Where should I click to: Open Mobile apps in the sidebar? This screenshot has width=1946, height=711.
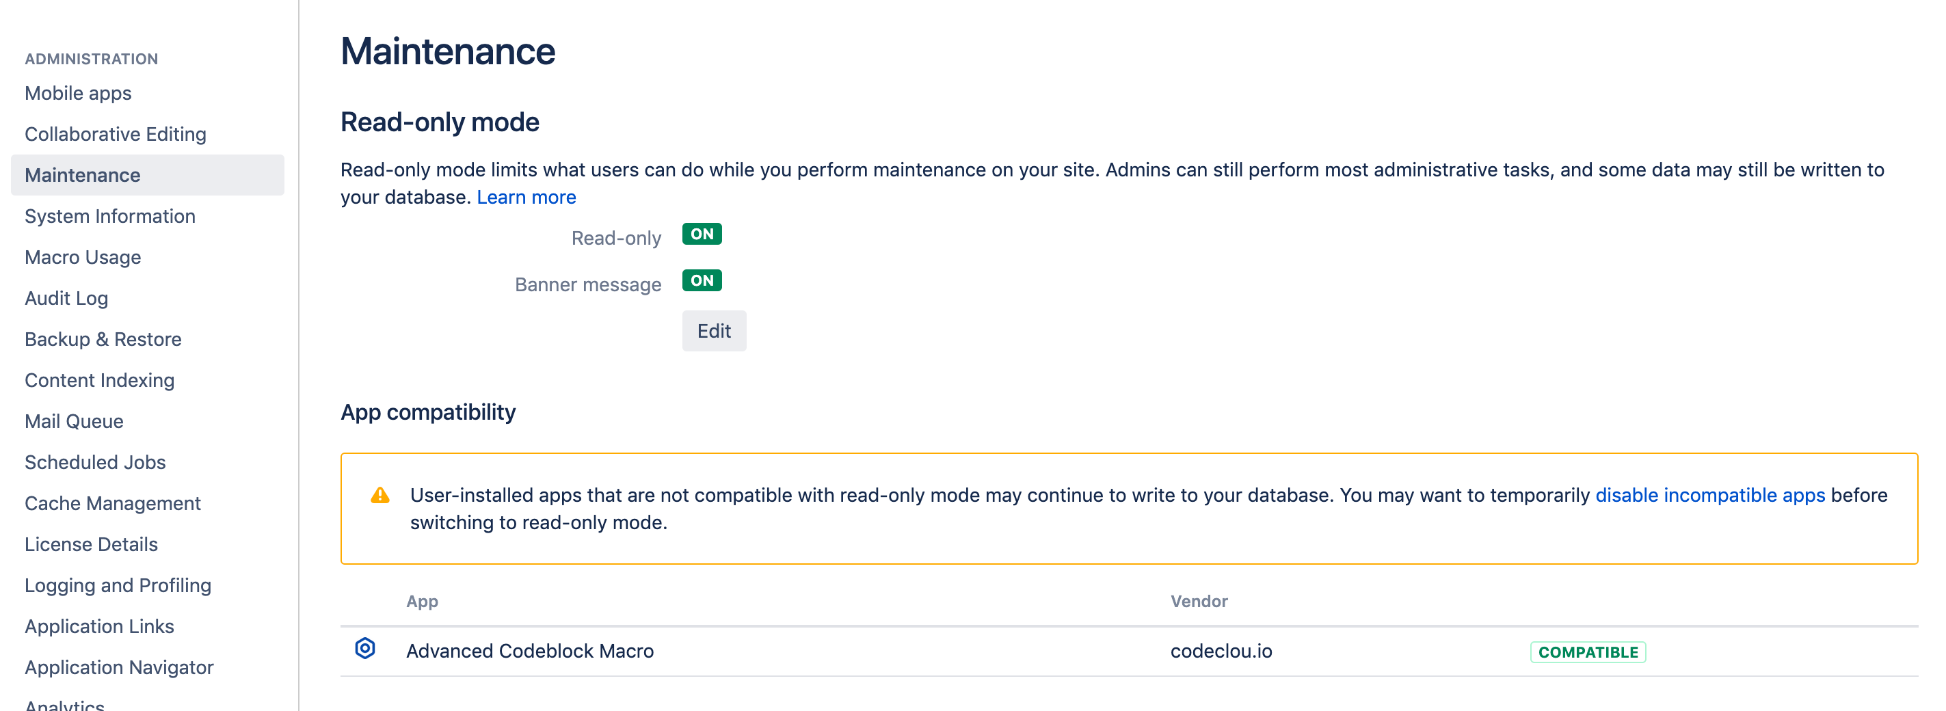78,92
